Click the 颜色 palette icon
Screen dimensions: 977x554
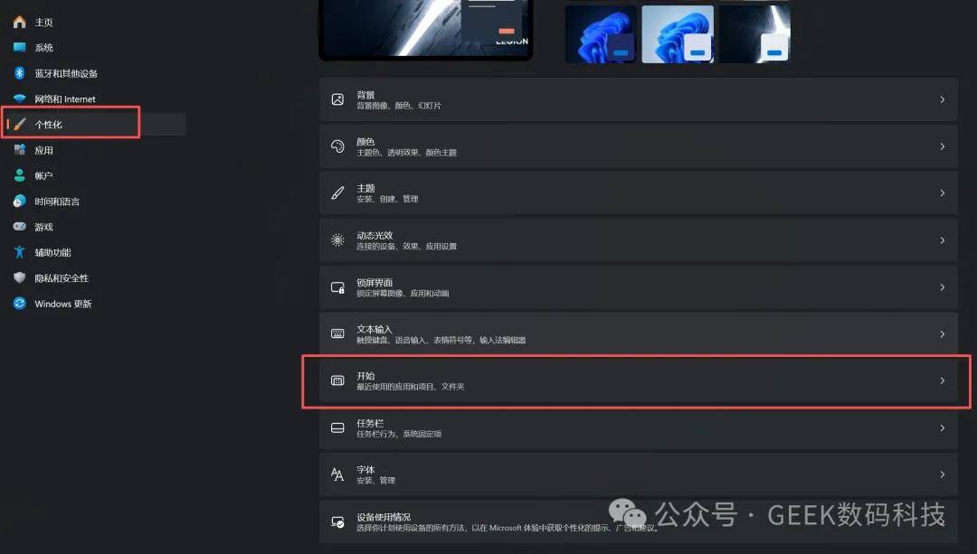[337, 146]
